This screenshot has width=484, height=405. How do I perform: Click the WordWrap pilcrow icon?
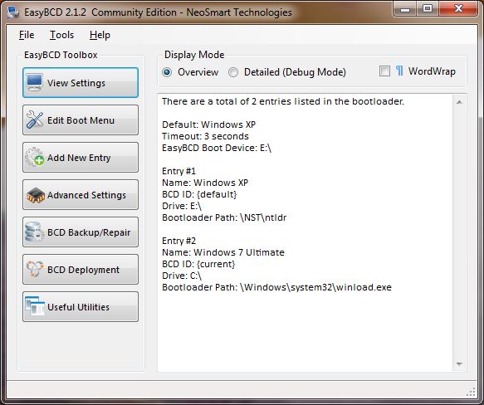pyautogui.click(x=399, y=71)
